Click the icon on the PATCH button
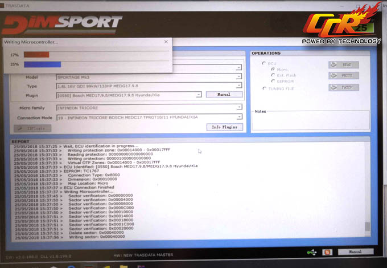This screenshot has height=268, width=387. 334,87
